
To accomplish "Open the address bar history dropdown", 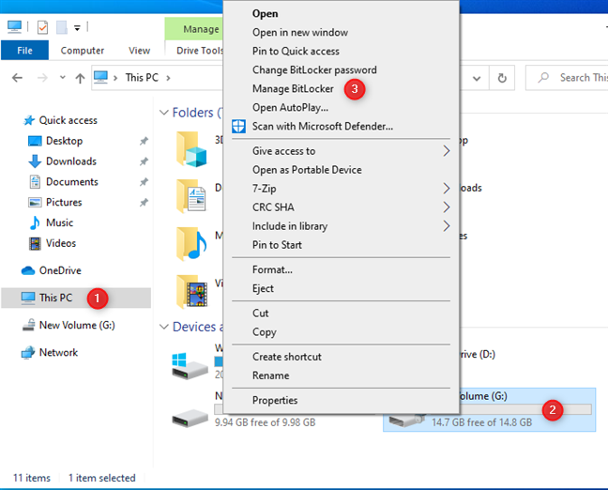I will tap(477, 78).
